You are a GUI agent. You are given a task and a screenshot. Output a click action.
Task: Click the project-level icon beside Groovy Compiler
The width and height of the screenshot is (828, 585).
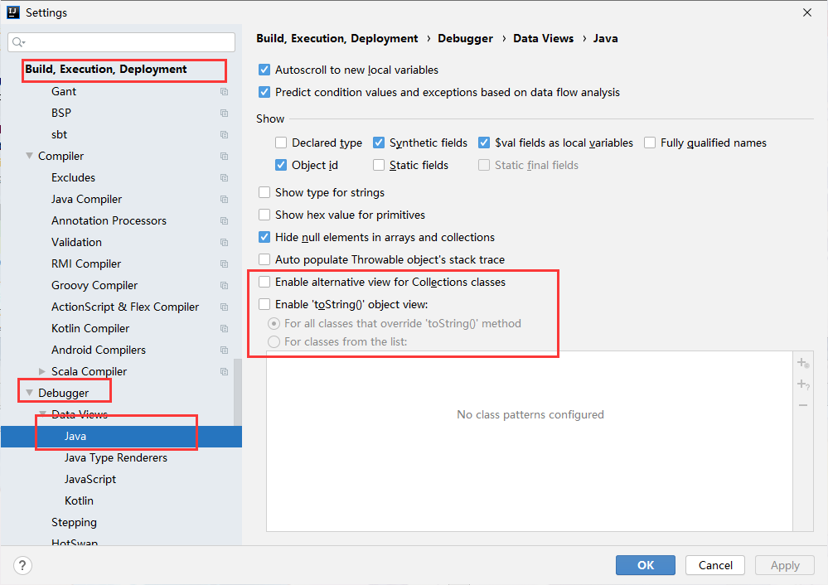click(224, 286)
